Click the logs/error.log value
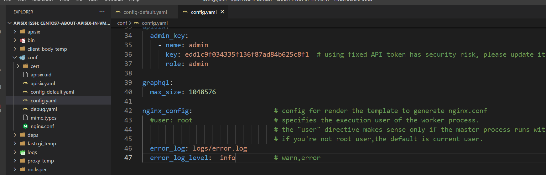This screenshot has height=175, width=546. (220, 148)
